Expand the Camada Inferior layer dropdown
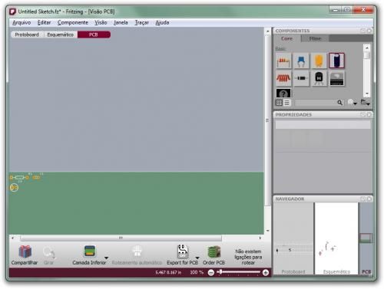The width and height of the screenshot is (384, 289). tap(107, 258)
